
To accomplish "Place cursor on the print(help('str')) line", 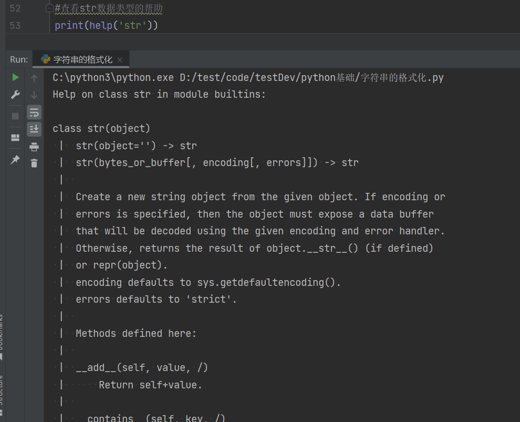I will (x=106, y=25).
